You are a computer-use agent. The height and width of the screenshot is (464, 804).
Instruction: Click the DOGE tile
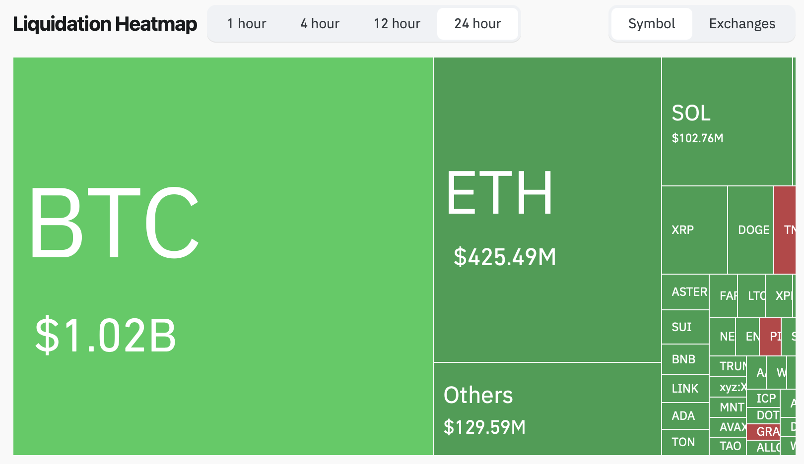(750, 230)
